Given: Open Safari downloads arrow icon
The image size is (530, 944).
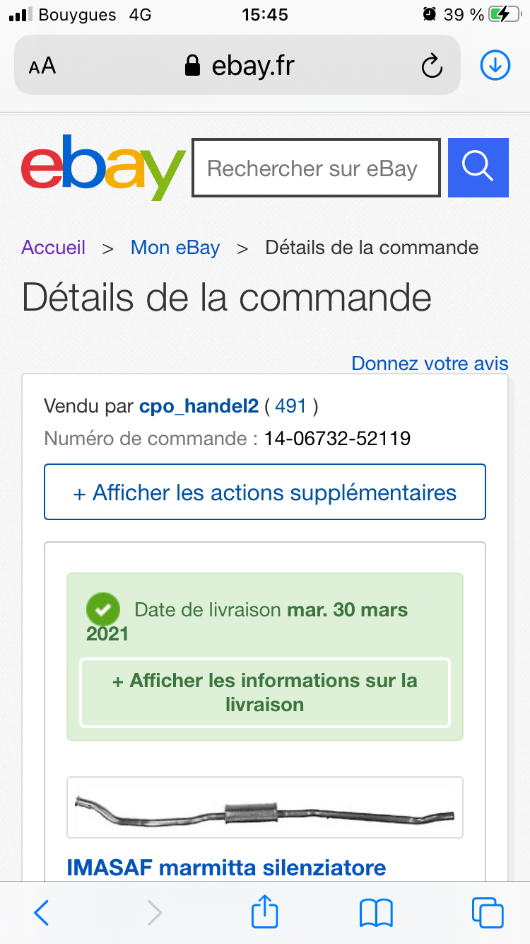Looking at the screenshot, I should (495, 66).
